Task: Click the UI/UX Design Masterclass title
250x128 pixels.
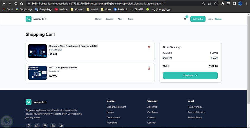Action: tap(63, 68)
